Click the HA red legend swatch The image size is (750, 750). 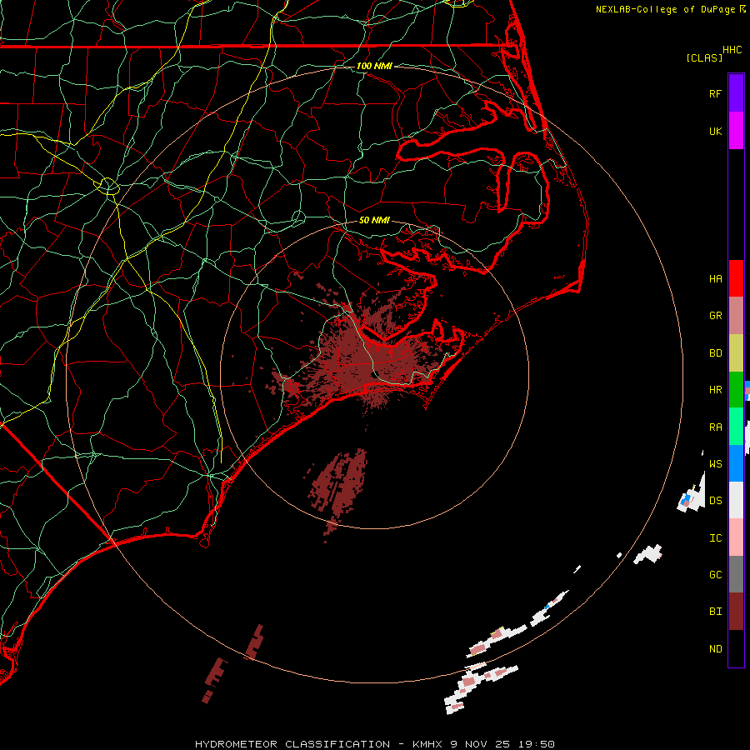click(736, 278)
